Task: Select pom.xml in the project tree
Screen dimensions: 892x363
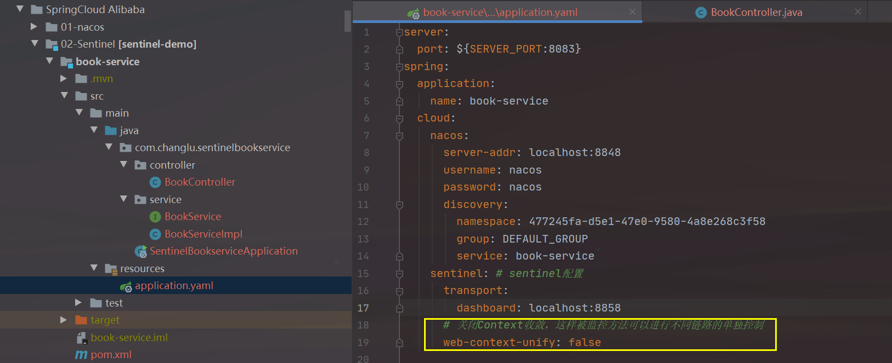Action: pos(111,354)
